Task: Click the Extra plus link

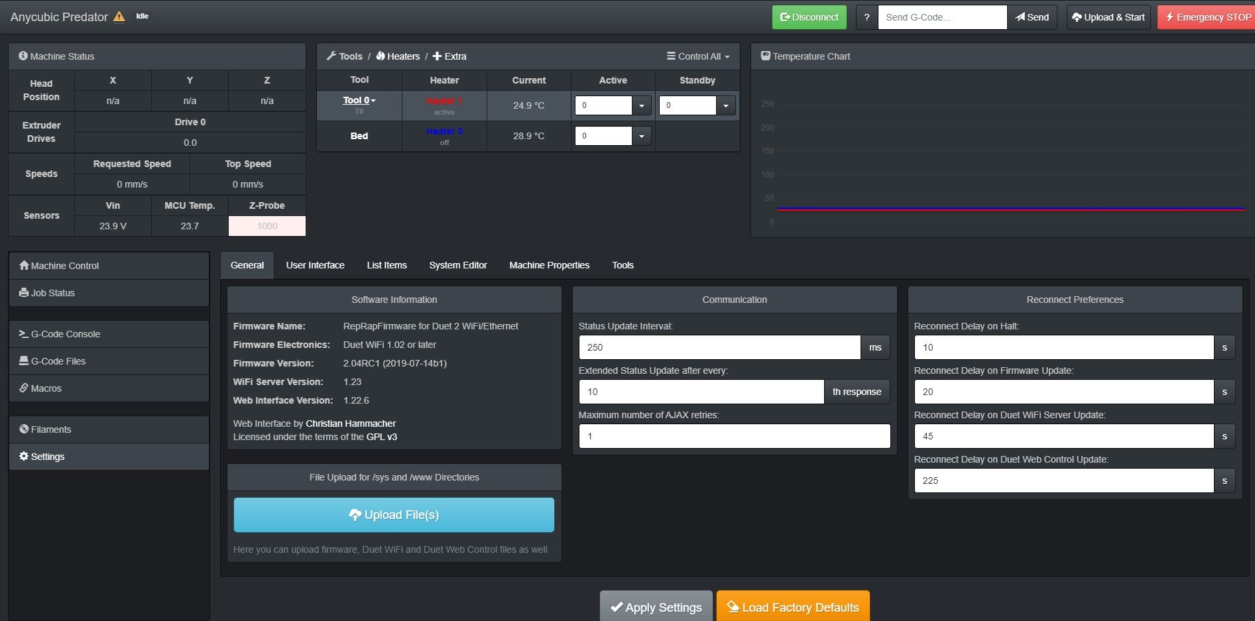Action: [x=449, y=56]
